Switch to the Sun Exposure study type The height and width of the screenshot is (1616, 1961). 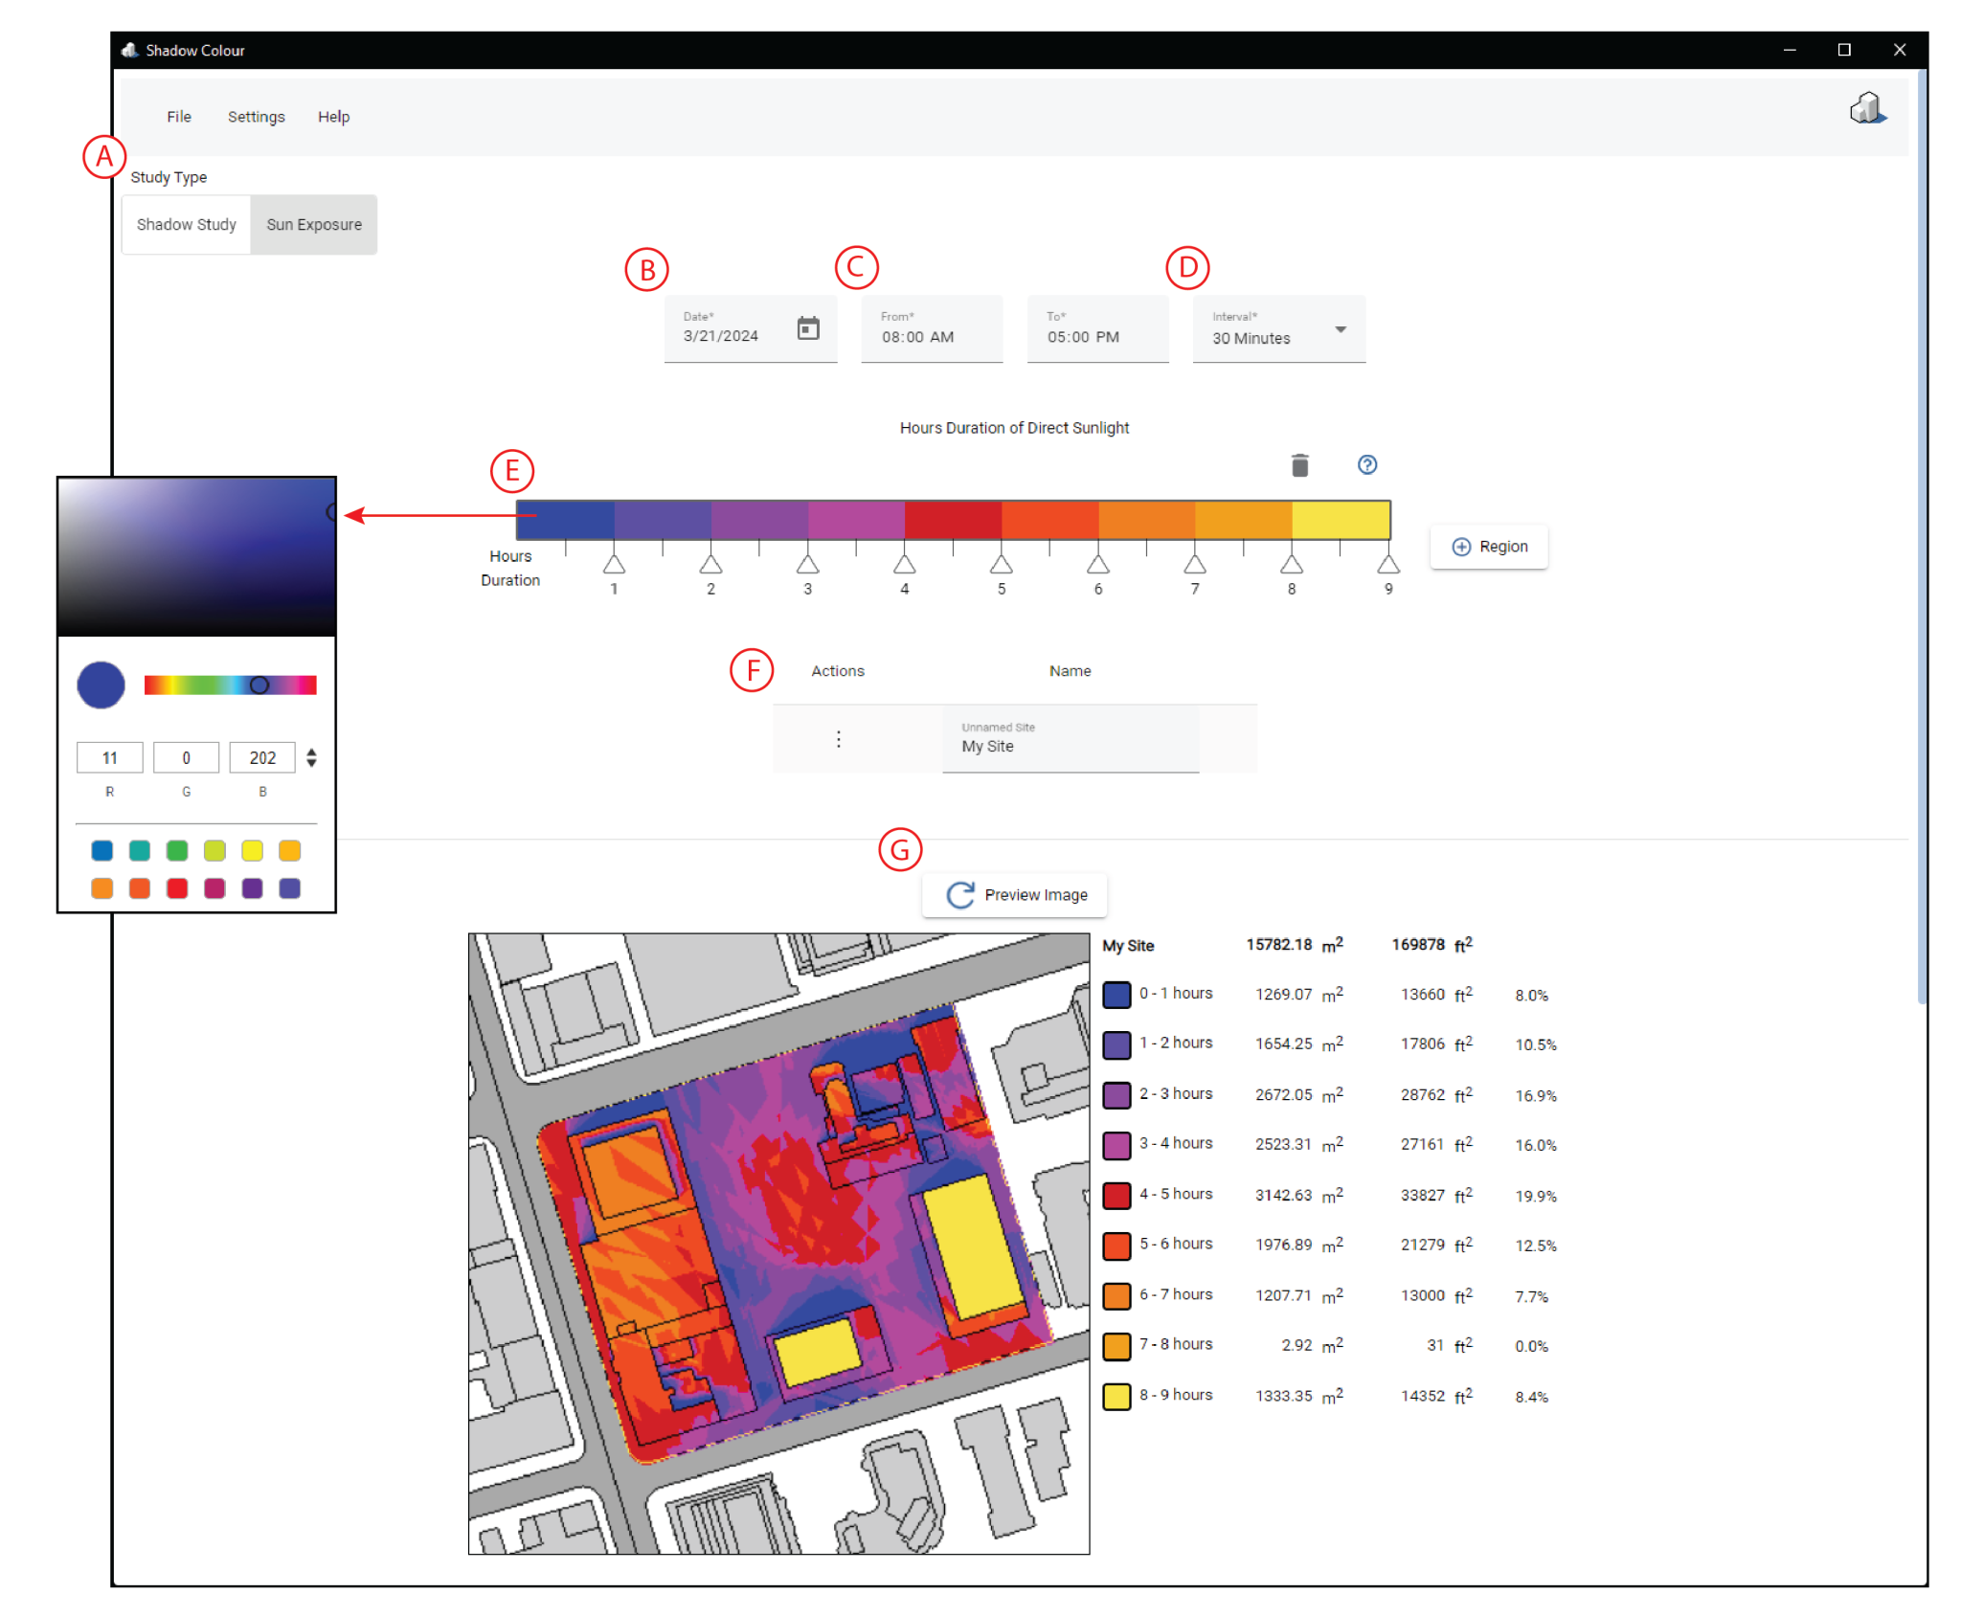314,224
